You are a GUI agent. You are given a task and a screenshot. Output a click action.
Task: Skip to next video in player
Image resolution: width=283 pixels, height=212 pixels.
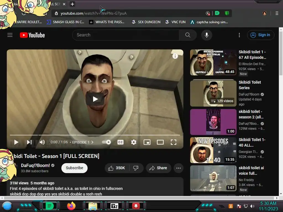(29, 142)
